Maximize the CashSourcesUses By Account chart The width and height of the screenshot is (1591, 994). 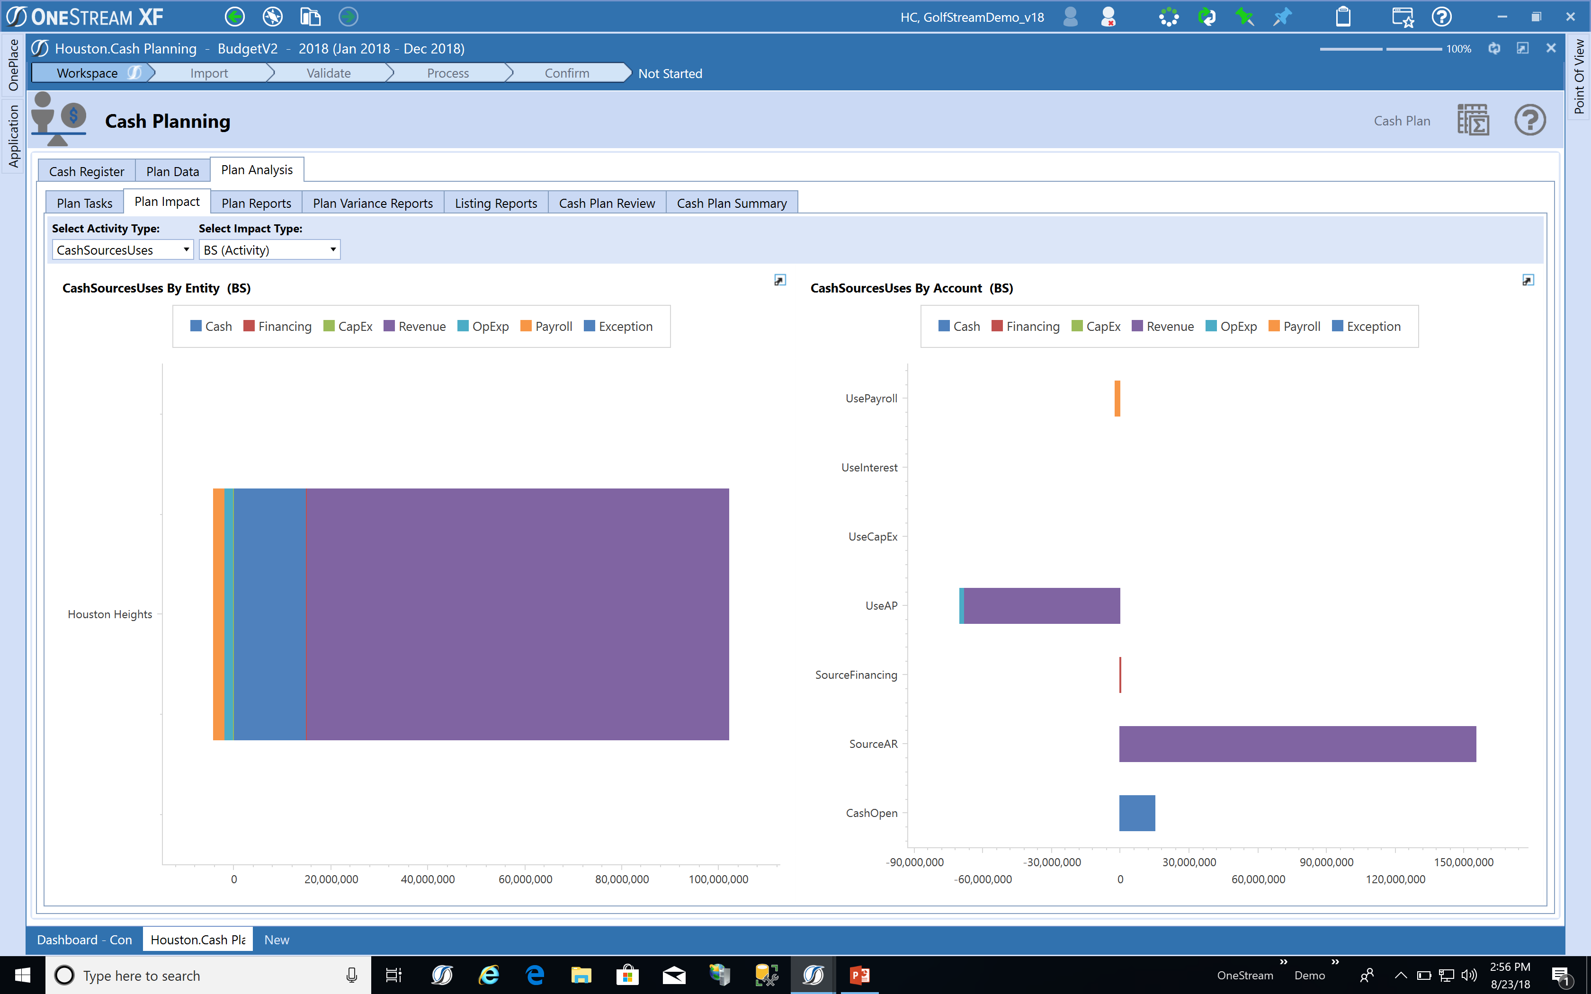1528,280
